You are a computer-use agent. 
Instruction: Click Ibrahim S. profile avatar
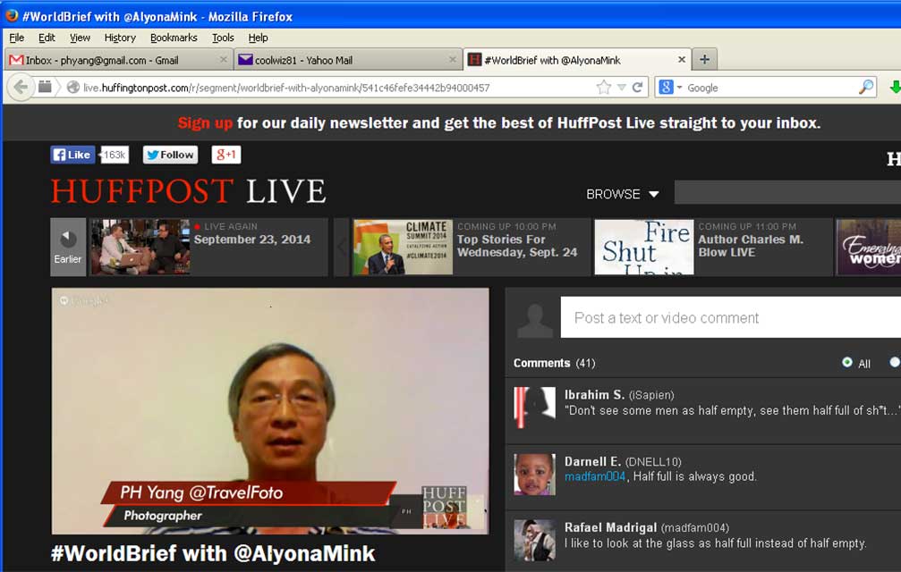pos(534,408)
